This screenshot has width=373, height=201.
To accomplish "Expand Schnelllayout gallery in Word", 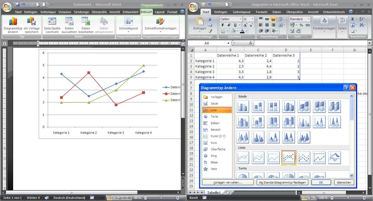I will click(128, 25).
